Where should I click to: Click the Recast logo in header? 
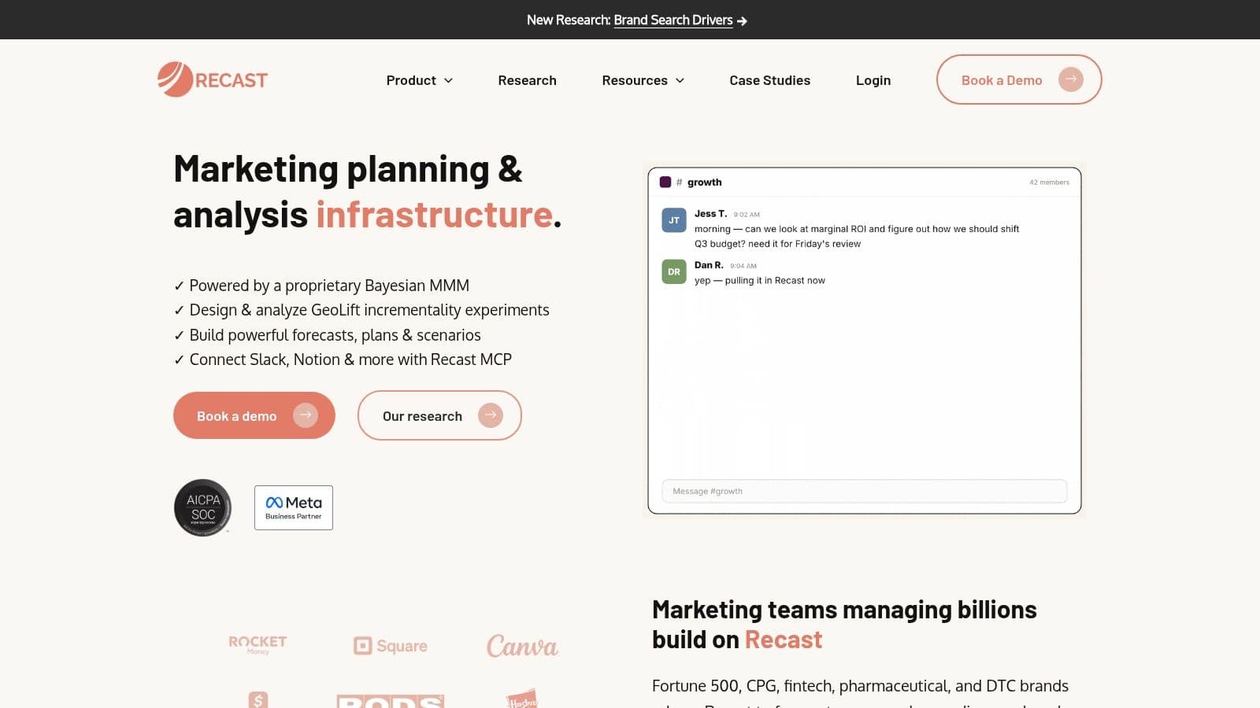[x=213, y=79]
